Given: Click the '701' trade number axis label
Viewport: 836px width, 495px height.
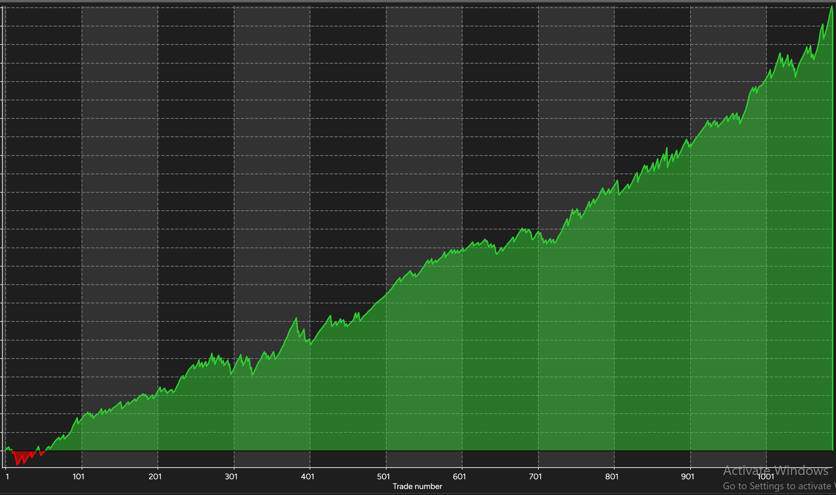Looking at the screenshot, I should 535,477.
